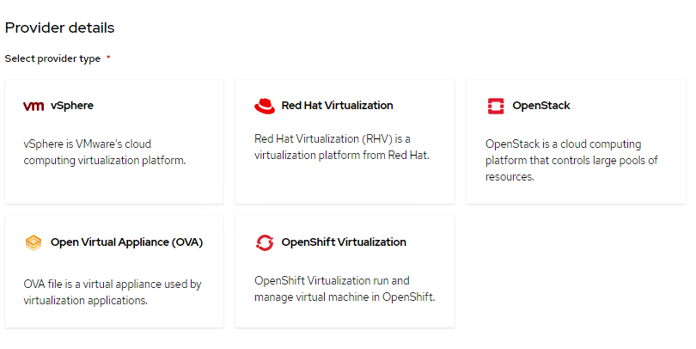
Task: Click the orange OVA stacked-layers icon
Action: tap(34, 242)
